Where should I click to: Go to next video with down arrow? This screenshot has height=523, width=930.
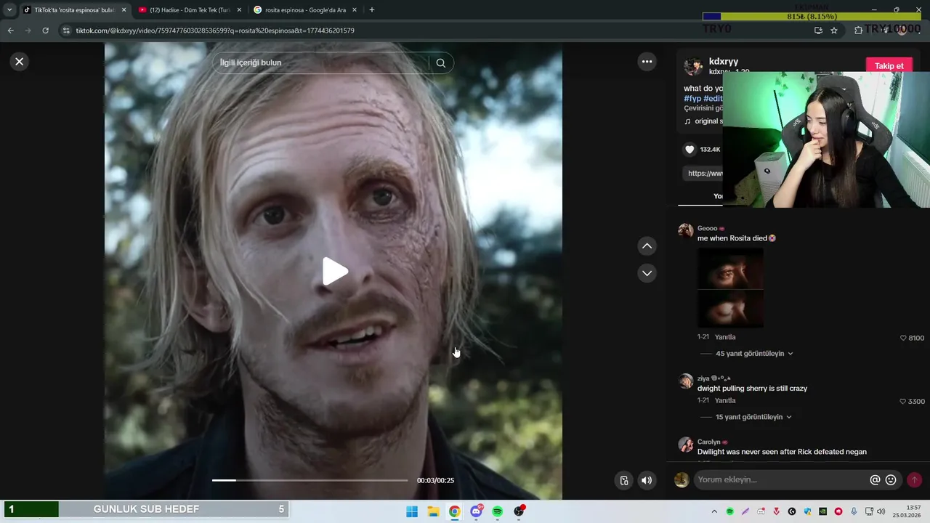coord(647,273)
